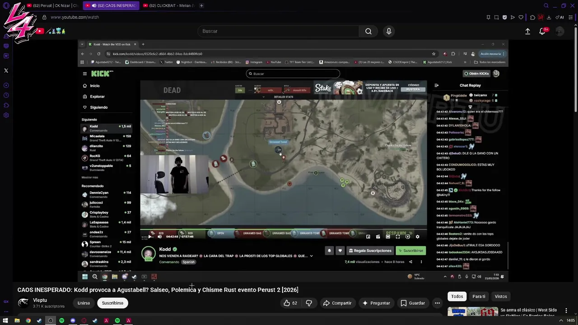The height and width of the screenshot is (325, 578).
Task: Open the browser downloads icon
Action: coord(549,17)
